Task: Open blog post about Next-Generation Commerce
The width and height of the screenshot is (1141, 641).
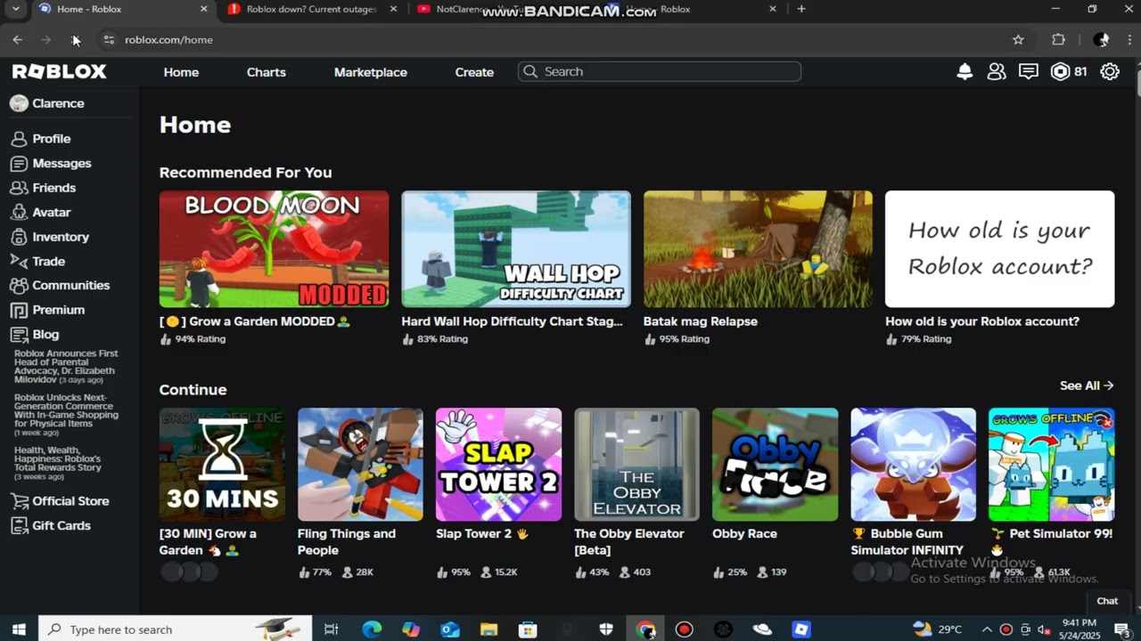Action: coord(66,414)
